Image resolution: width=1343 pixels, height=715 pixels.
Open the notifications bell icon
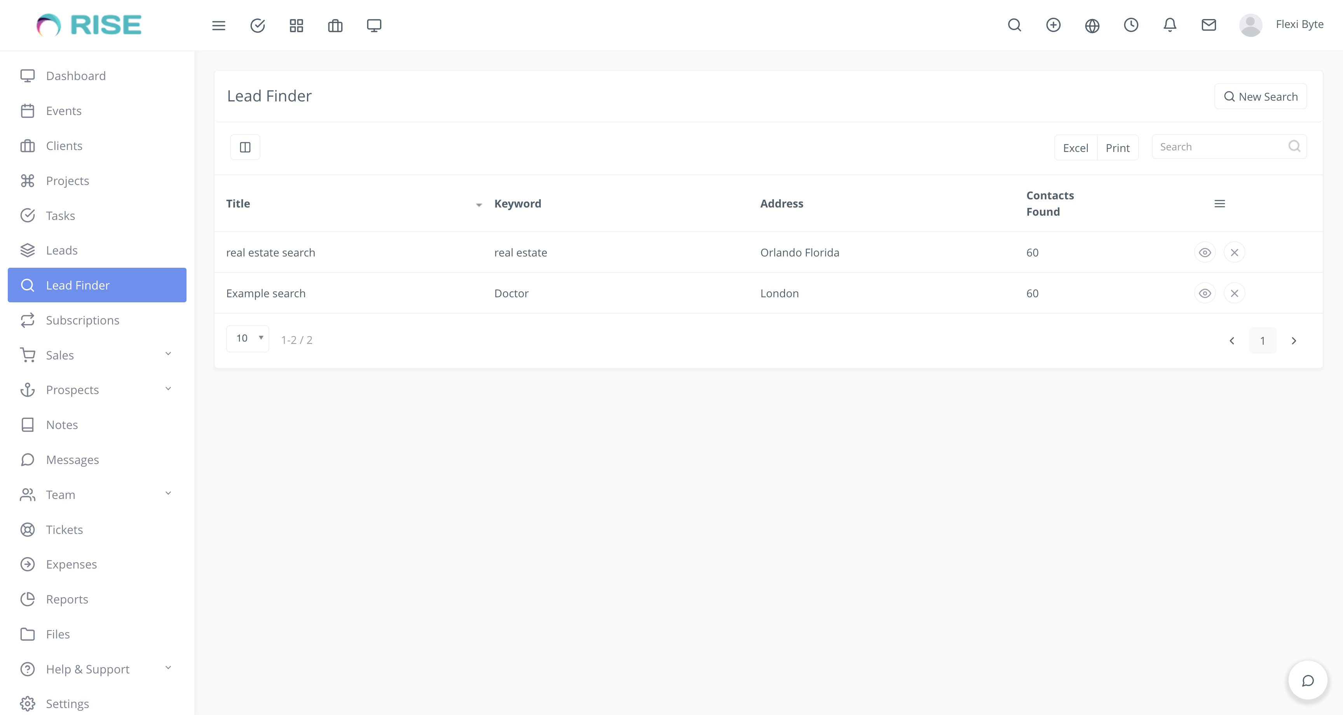(1169, 25)
